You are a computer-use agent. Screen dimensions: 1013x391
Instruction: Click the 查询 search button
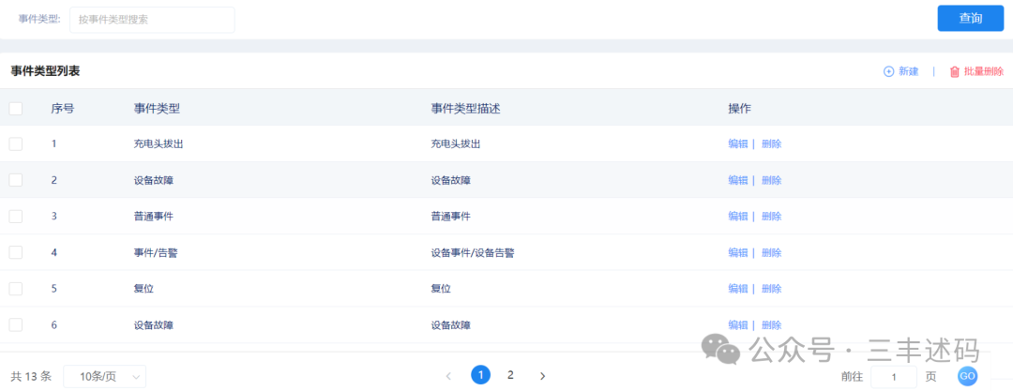click(x=971, y=18)
